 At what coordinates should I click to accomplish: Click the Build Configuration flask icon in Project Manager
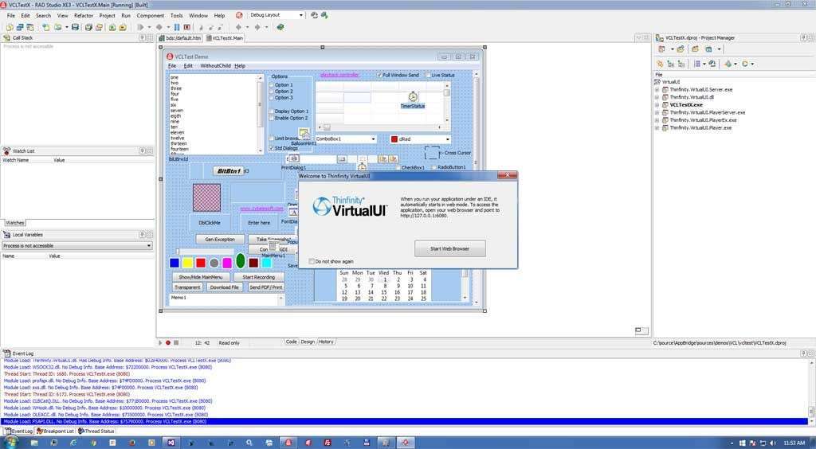pyautogui.click(x=728, y=64)
